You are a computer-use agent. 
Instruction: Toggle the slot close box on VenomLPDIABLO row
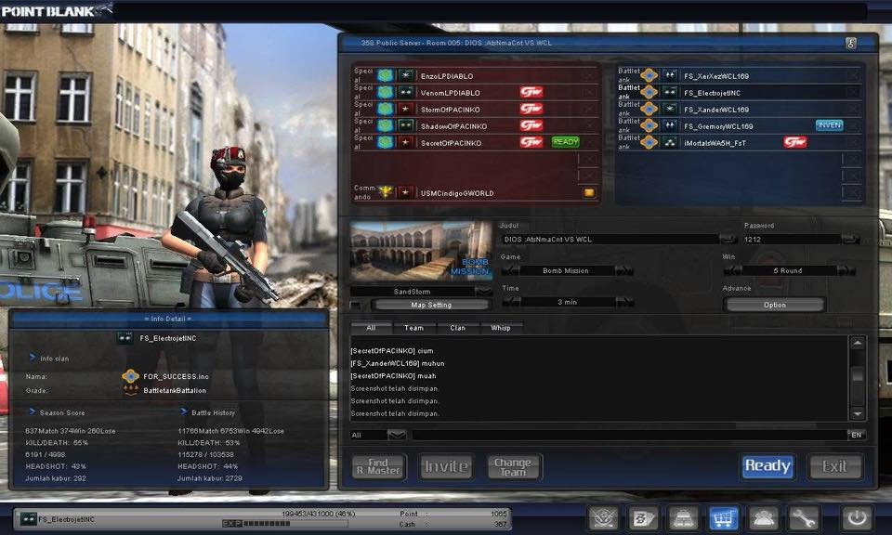pyautogui.click(x=589, y=92)
